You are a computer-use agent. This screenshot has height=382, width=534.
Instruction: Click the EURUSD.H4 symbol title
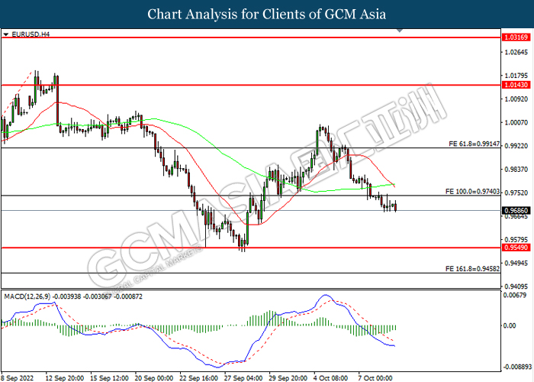31,34
